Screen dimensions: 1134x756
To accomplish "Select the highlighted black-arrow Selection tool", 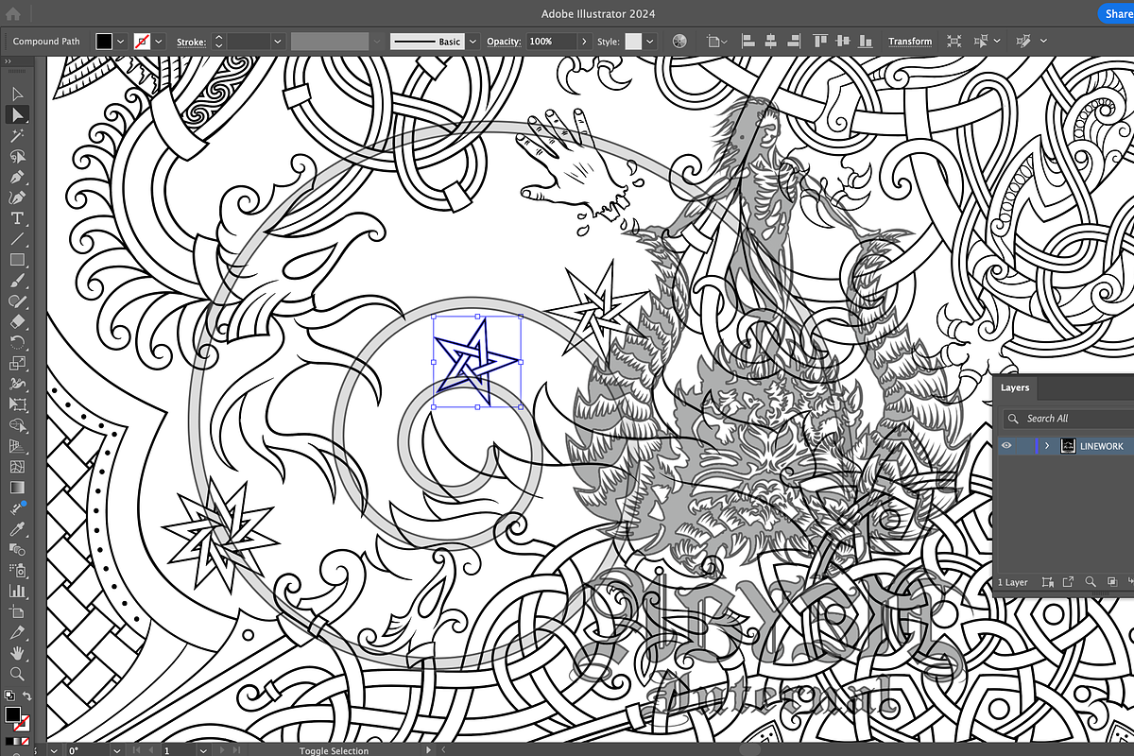I will (17, 114).
